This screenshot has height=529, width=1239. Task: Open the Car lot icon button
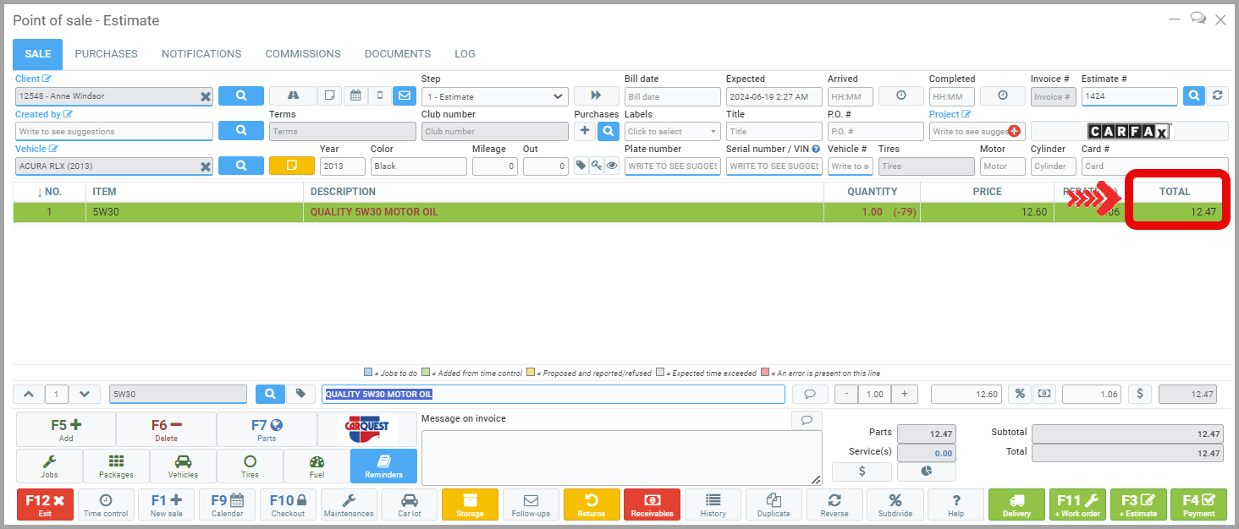(x=409, y=504)
